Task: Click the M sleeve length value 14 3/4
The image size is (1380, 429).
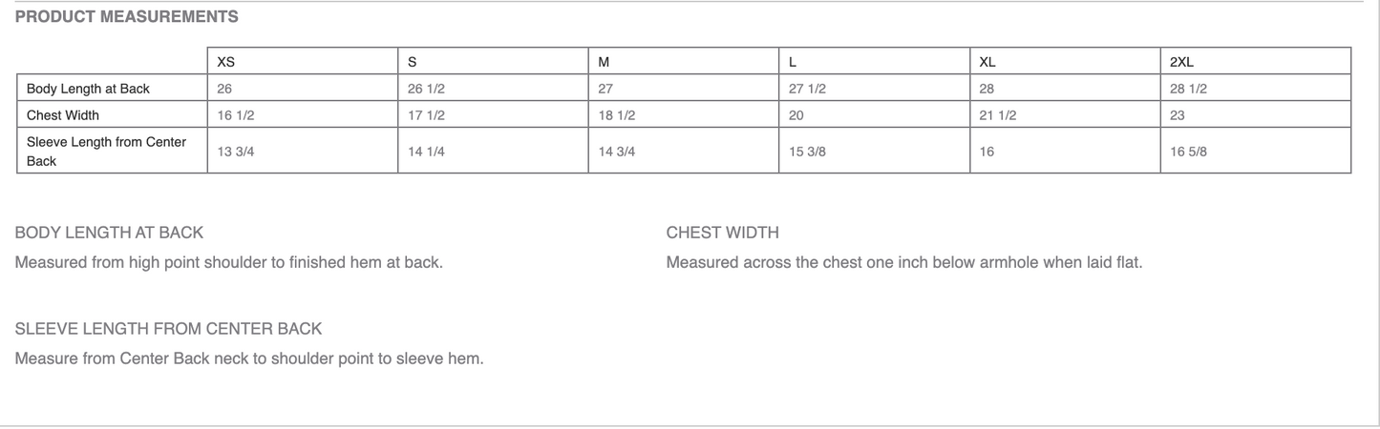Action: (617, 152)
